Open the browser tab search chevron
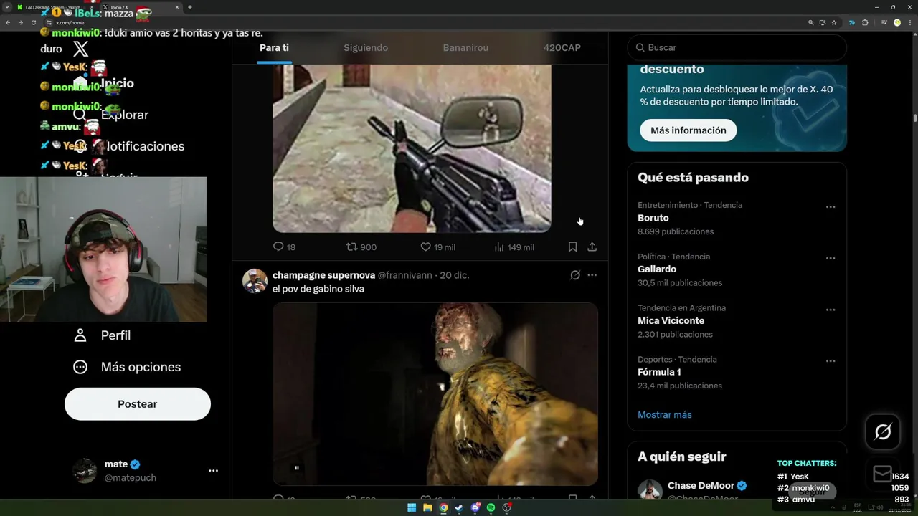918x516 pixels. (7, 7)
